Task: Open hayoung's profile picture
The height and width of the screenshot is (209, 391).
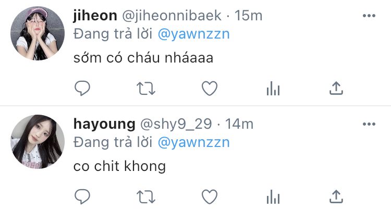Action: click(38, 142)
